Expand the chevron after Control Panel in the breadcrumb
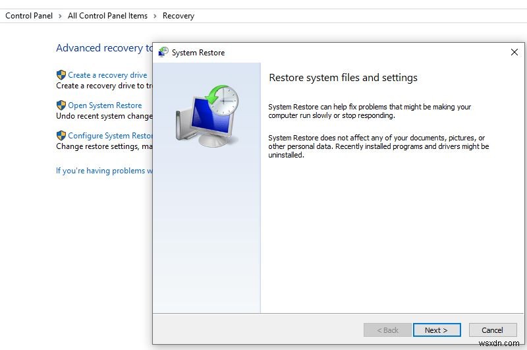This screenshot has height=350, width=527. [60, 16]
